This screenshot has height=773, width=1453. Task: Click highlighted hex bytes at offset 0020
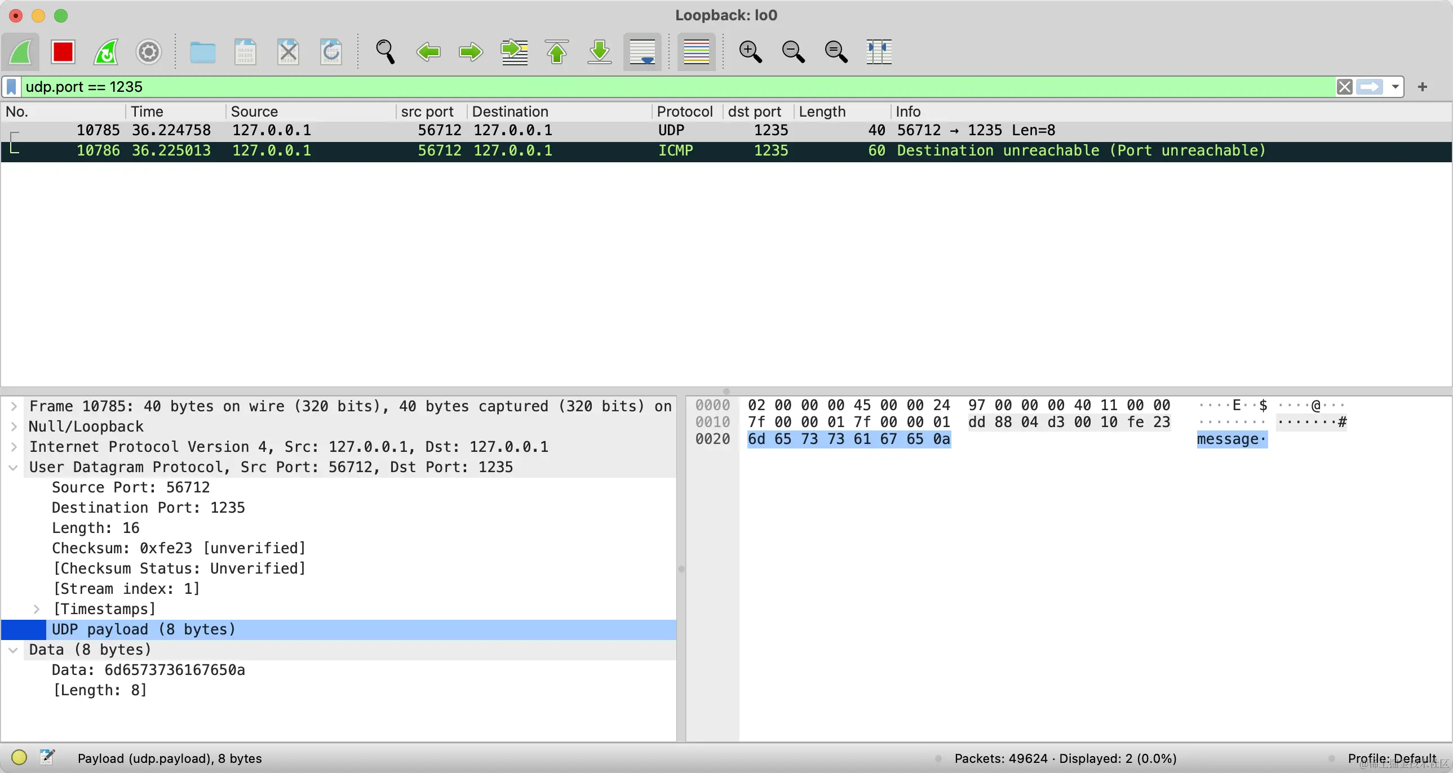[849, 439]
